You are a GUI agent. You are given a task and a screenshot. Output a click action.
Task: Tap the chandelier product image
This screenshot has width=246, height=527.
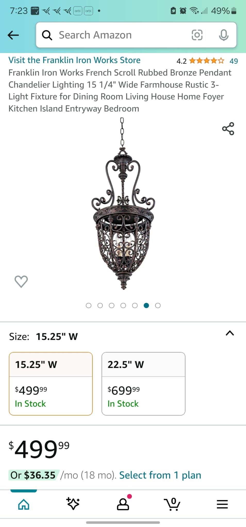[x=123, y=206]
